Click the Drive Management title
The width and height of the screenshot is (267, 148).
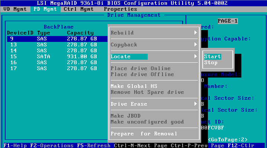(134, 15)
